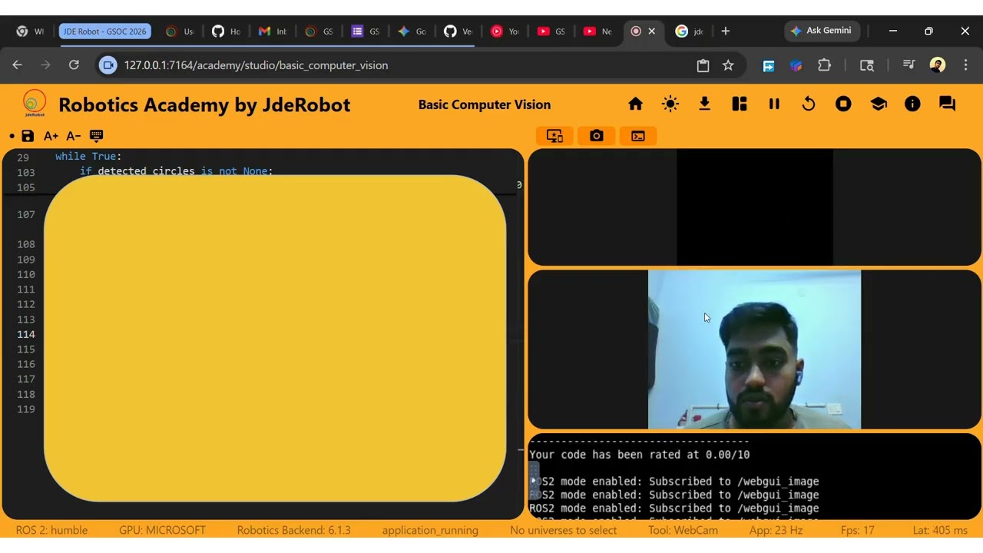The width and height of the screenshot is (983, 553).
Task: Decrease editor font size with A-
Action: [x=74, y=136]
